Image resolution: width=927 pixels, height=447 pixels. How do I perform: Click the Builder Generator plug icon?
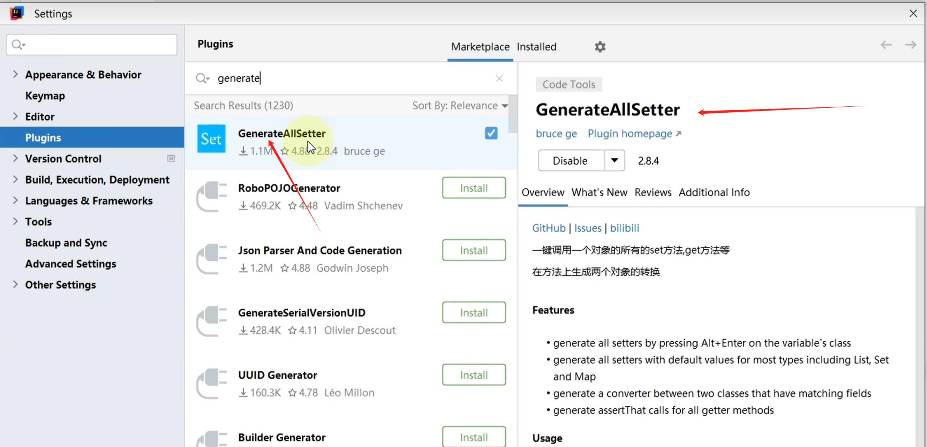(x=212, y=439)
